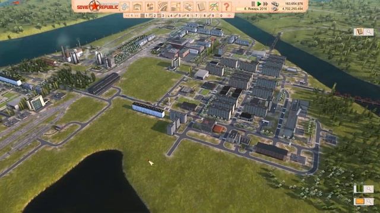Open the roads and fields construction menu

tap(163, 7)
